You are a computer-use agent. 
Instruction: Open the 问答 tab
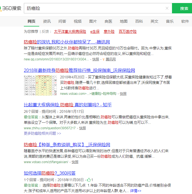click(x=62, y=21)
